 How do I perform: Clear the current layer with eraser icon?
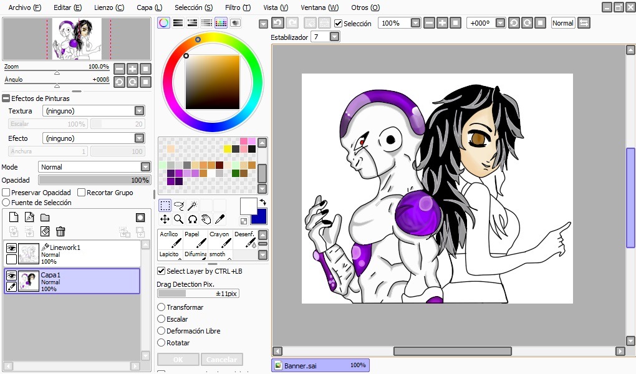click(45, 232)
